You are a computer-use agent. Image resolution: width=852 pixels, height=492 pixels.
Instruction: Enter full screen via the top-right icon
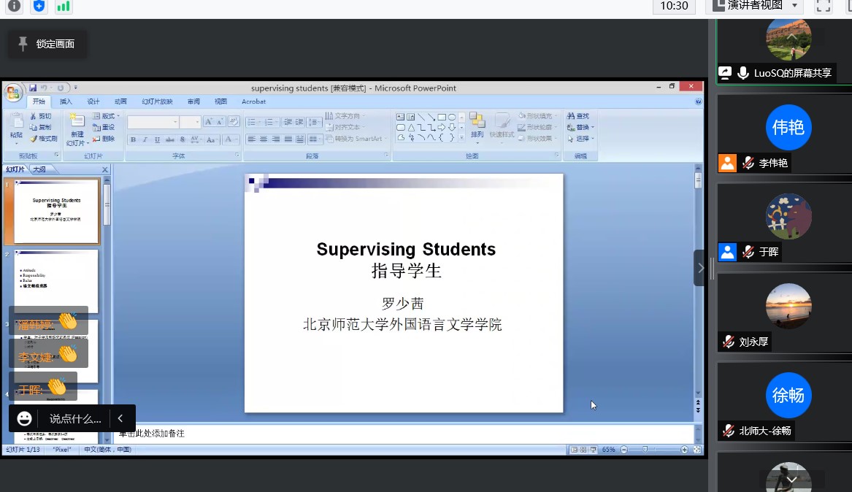click(x=824, y=6)
